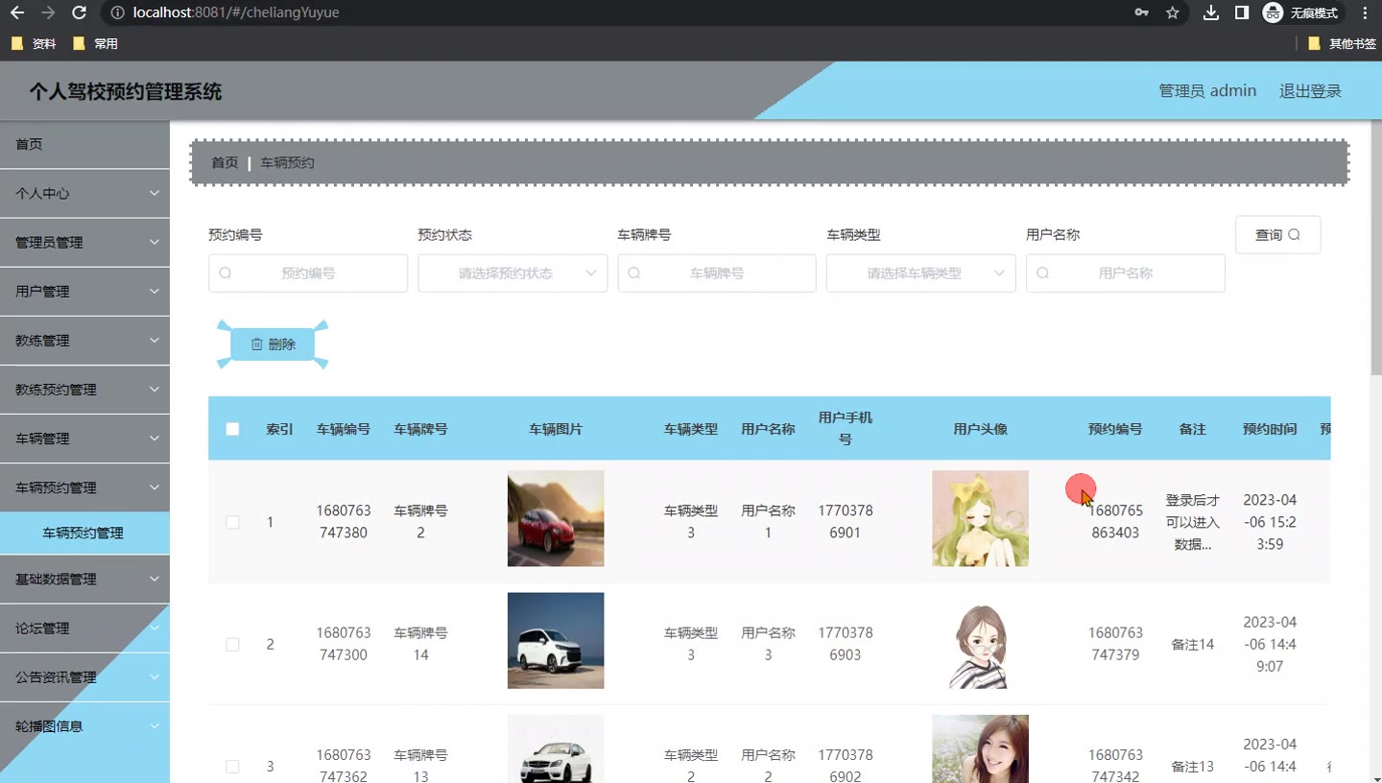Viewport: 1382px width, 783px height.
Task: Click the 用户头像 column header
Action: (x=980, y=429)
